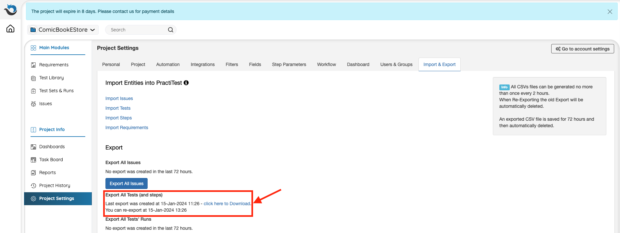The image size is (620, 233).
Task: Open the Automation tab
Action: pyautogui.click(x=168, y=64)
